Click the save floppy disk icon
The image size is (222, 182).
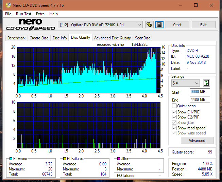click(x=159, y=25)
